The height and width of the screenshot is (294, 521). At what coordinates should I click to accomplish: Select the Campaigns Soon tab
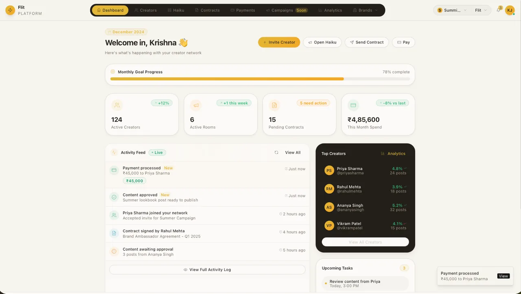pyautogui.click(x=287, y=10)
